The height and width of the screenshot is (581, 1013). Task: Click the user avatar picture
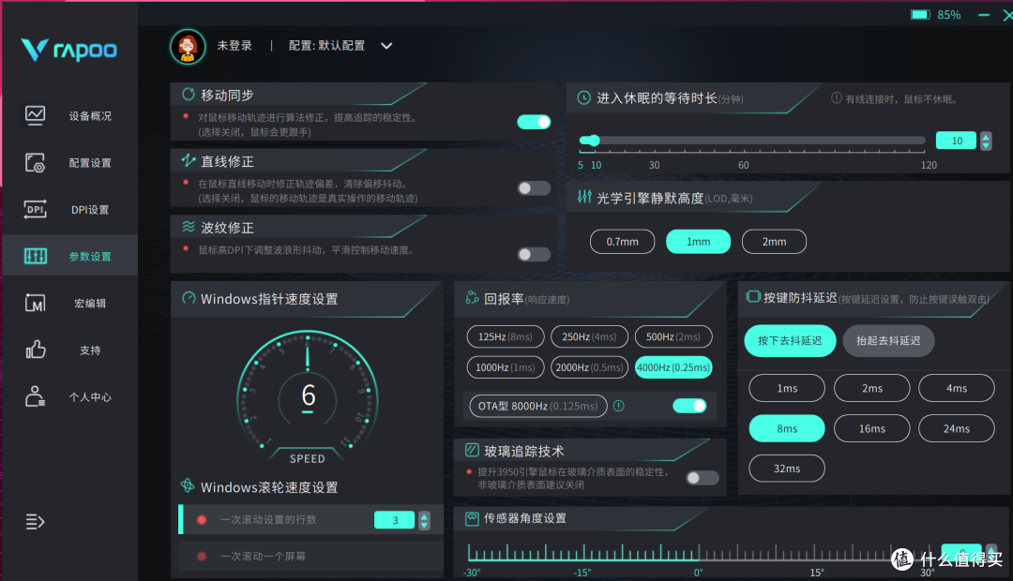click(x=188, y=47)
